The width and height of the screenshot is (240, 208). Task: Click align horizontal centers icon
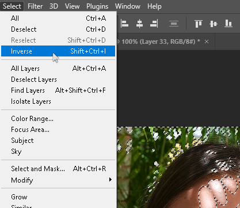pyautogui.click(x=139, y=24)
